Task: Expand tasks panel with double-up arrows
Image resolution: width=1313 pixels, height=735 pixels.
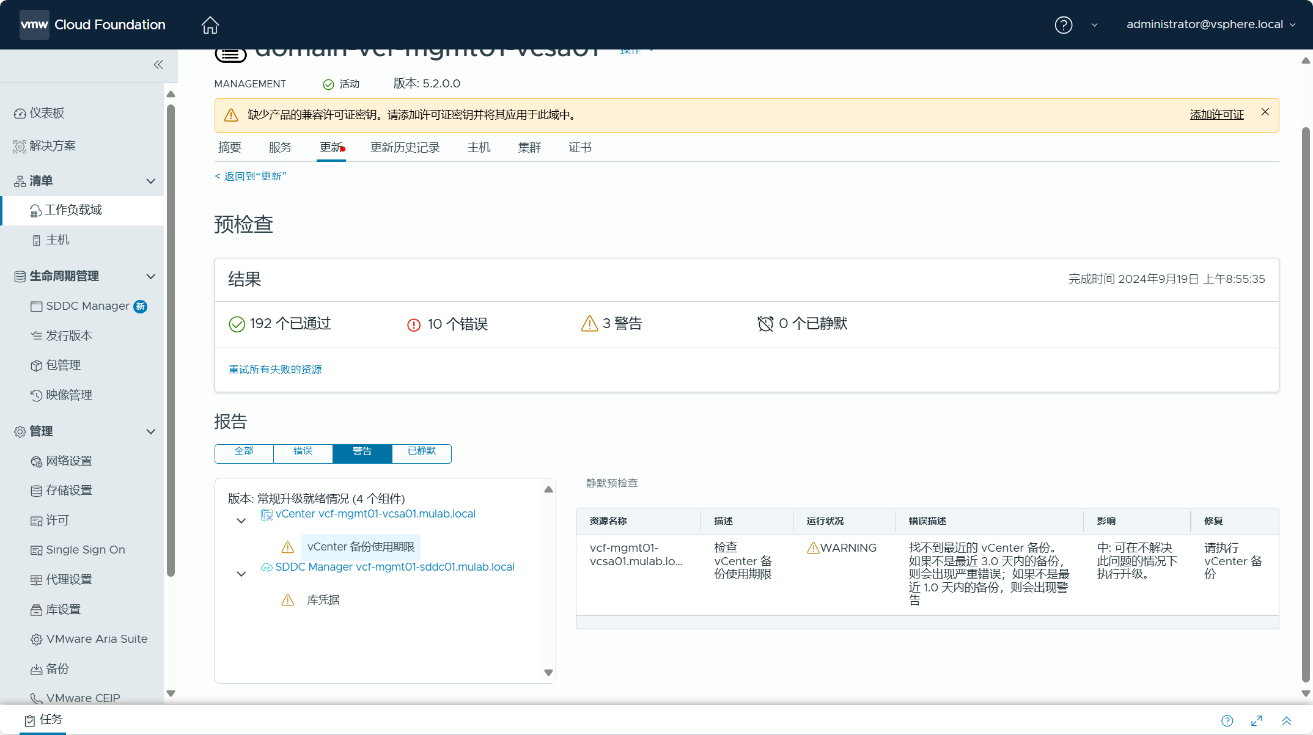Action: (x=1286, y=721)
